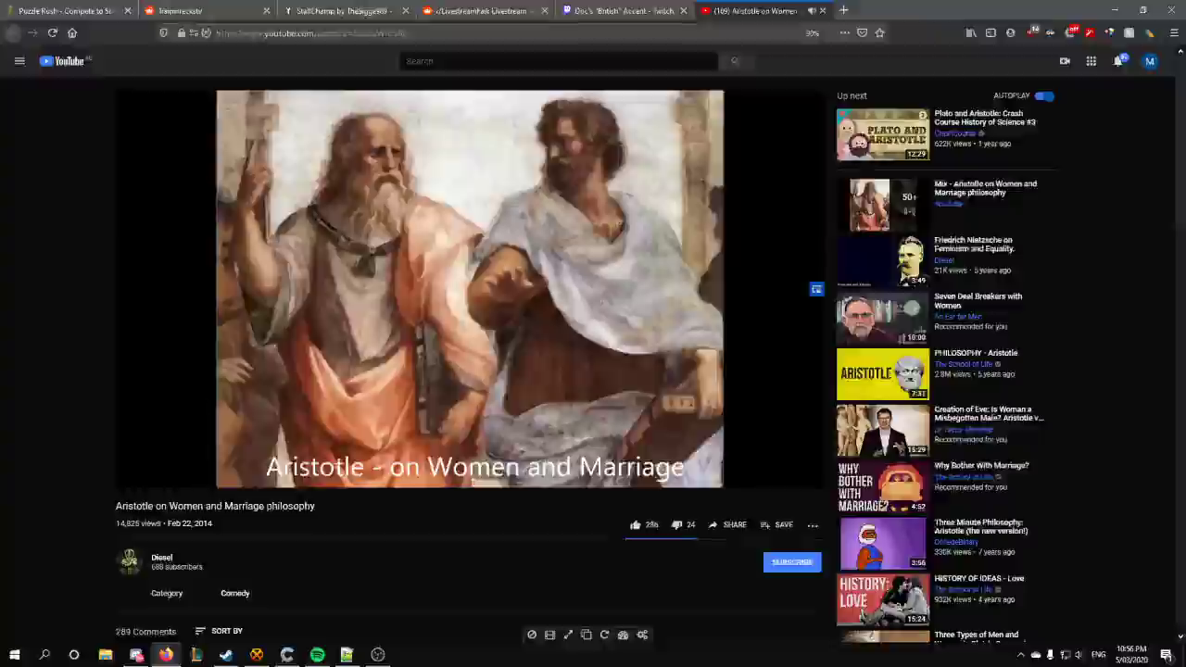The height and width of the screenshot is (667, 1186).
Task: Click the block icon in floating toolbar
Action: coord(532,635)
